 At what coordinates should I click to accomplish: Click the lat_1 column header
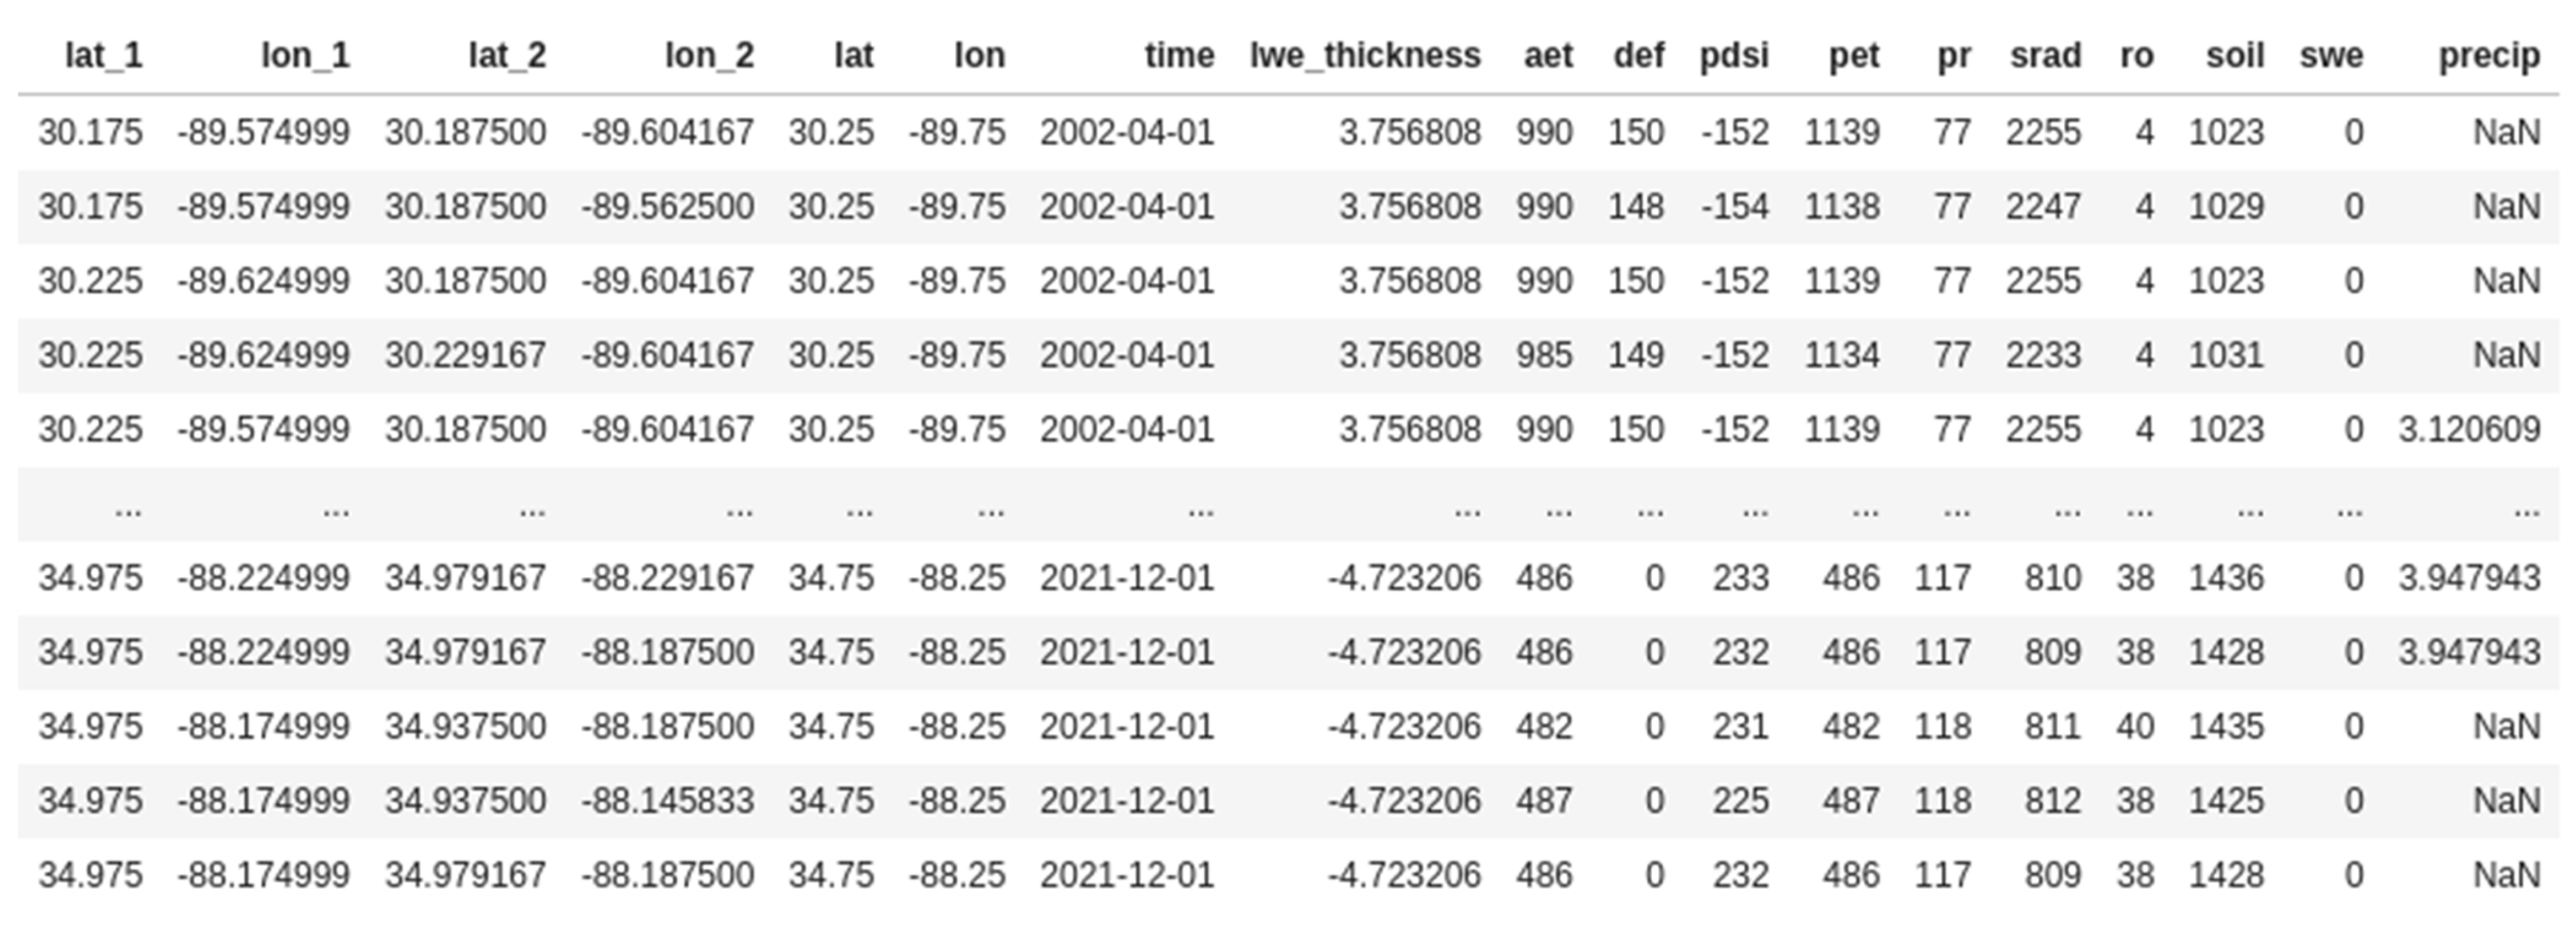(103, 55)
